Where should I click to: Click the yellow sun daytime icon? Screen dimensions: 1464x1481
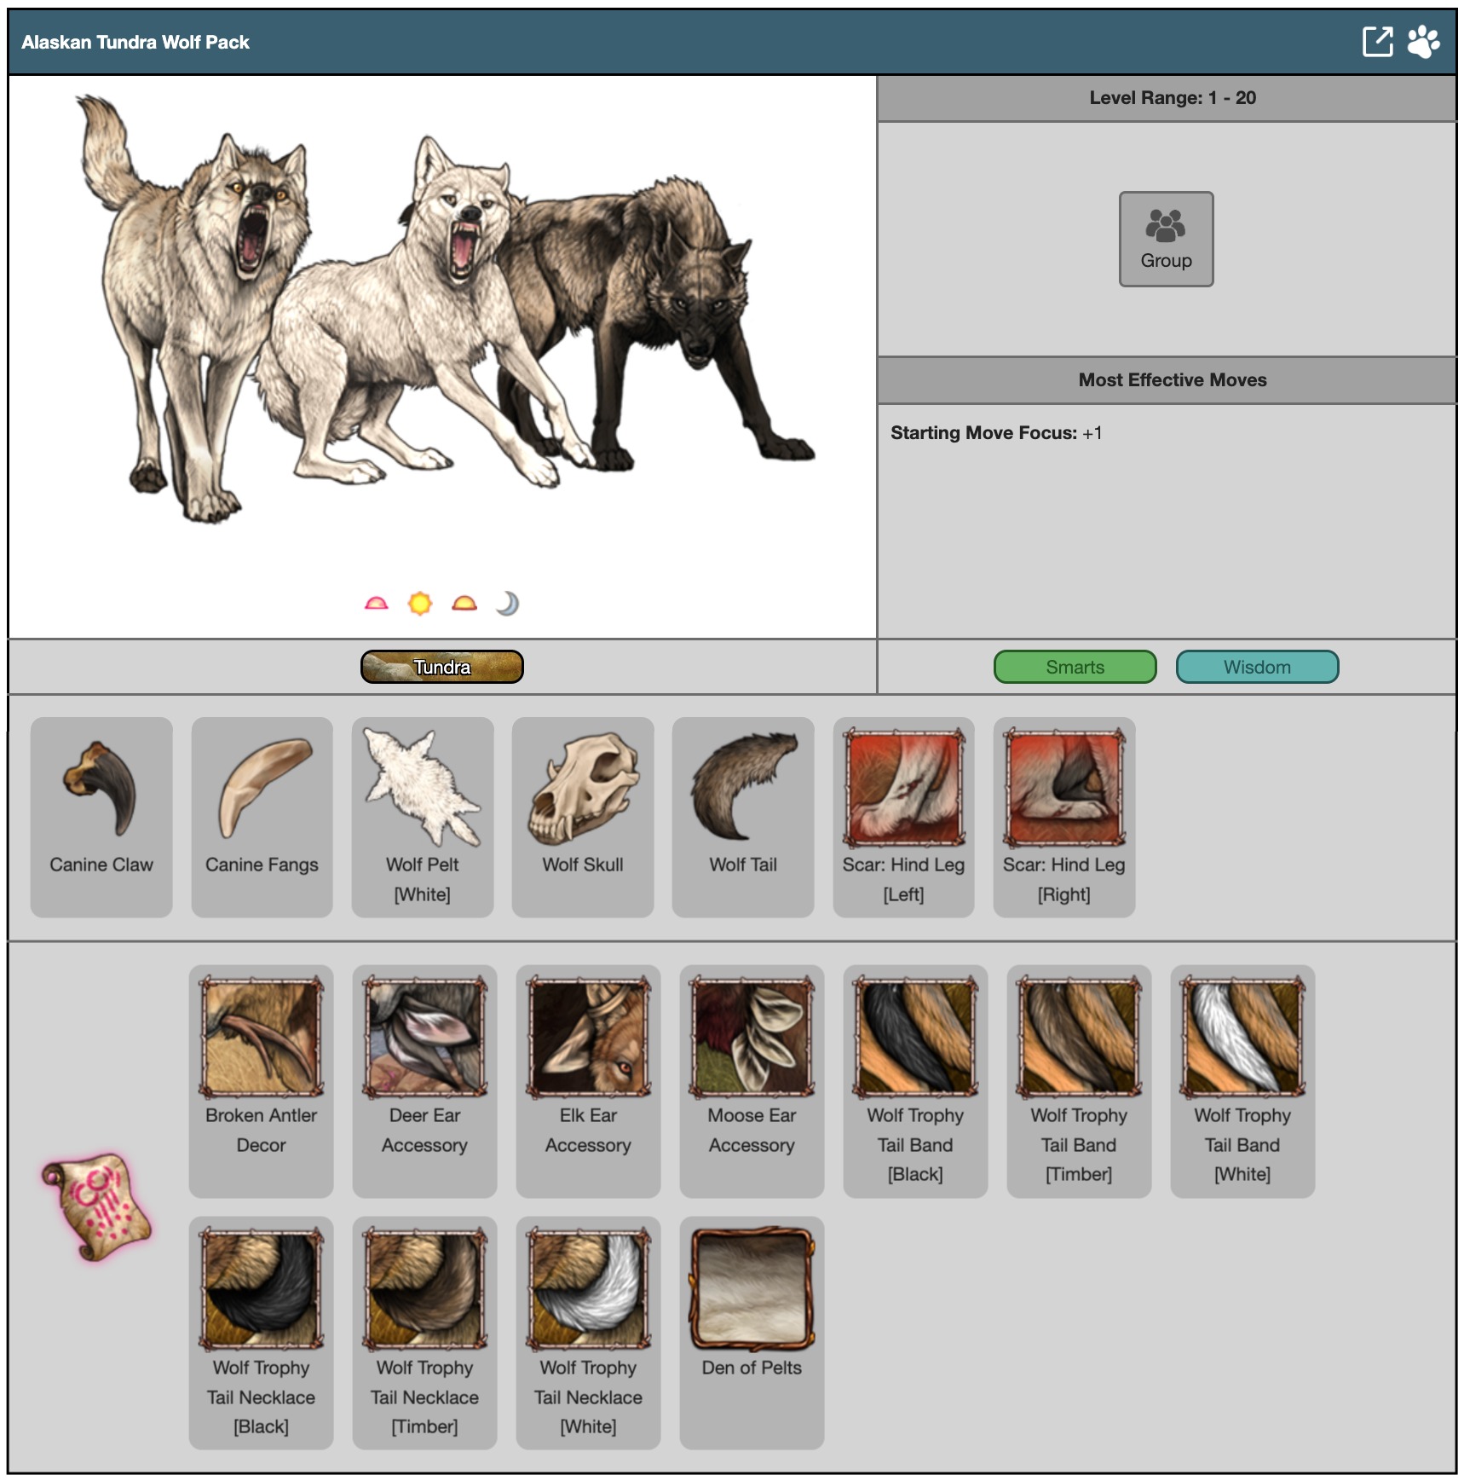pos(420,604)
